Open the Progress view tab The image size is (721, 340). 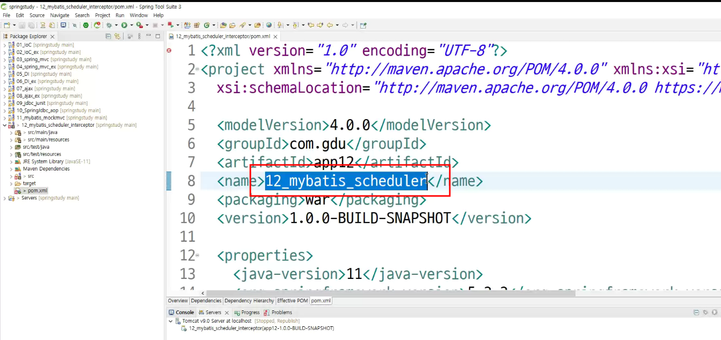[247, 313]
